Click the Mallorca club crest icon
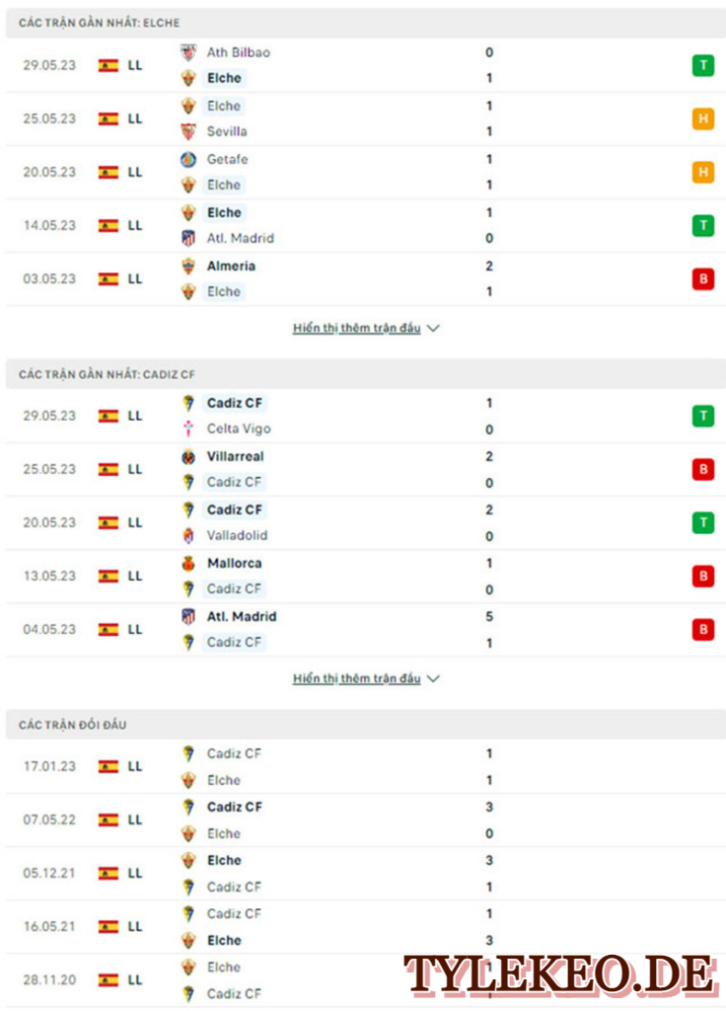The width and height of the screenshot is (726, 1011). 187,563
